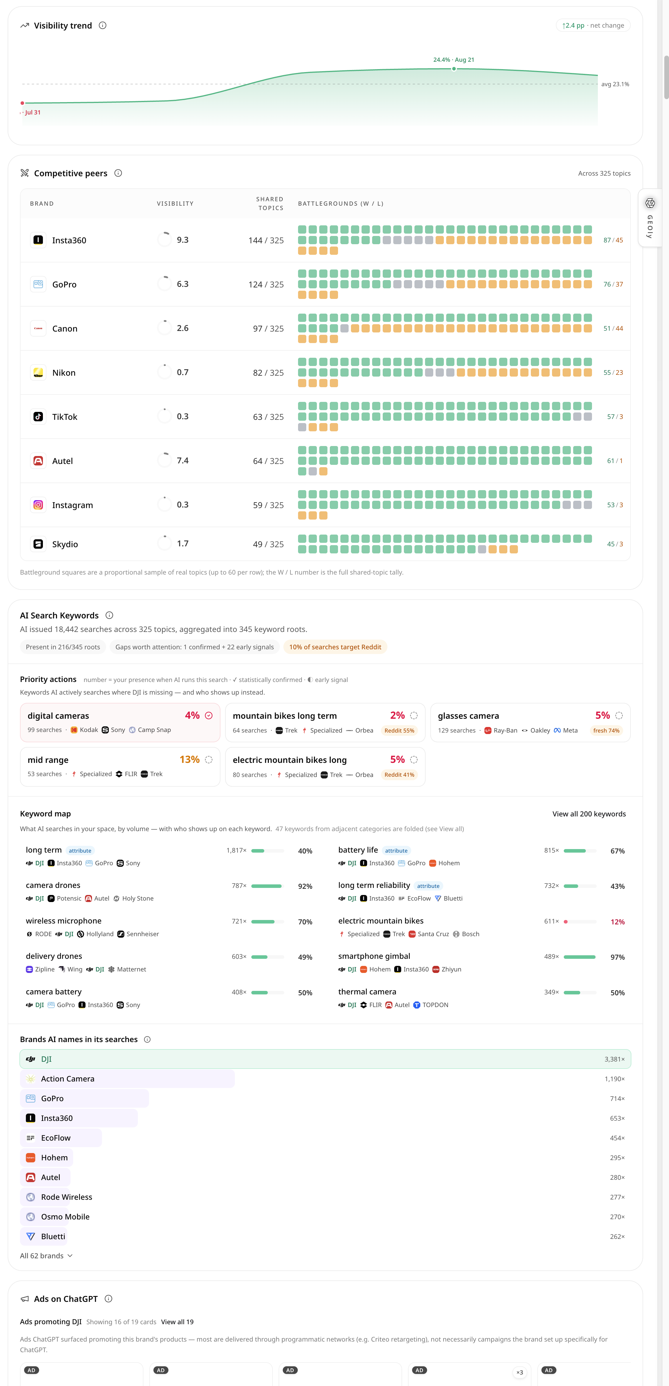
Task: Click the 'Across 325 topics' label
Action: click(604, 173)
